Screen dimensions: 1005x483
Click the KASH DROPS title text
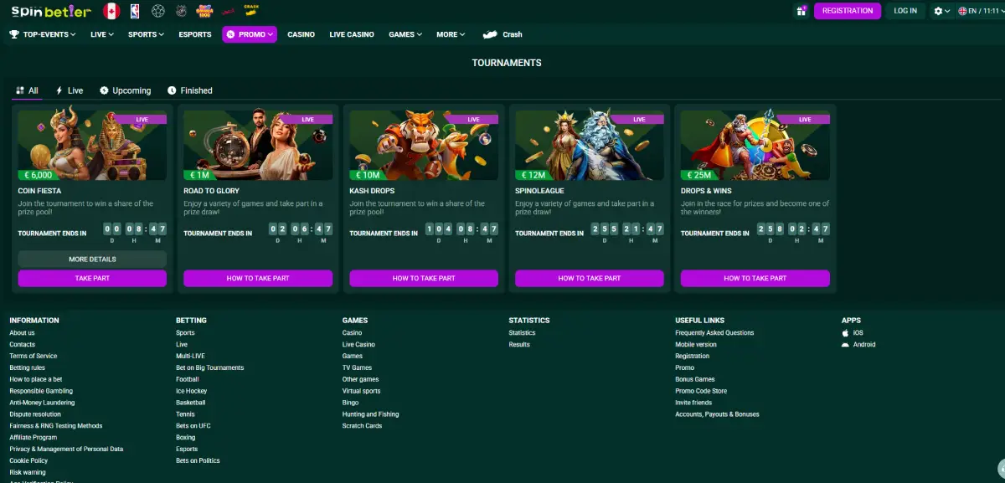[x=370, y=192]
